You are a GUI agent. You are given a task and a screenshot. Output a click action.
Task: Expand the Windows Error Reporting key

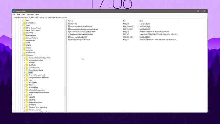24,107
